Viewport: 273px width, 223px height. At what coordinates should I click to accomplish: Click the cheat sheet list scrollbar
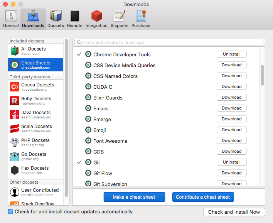262,75
